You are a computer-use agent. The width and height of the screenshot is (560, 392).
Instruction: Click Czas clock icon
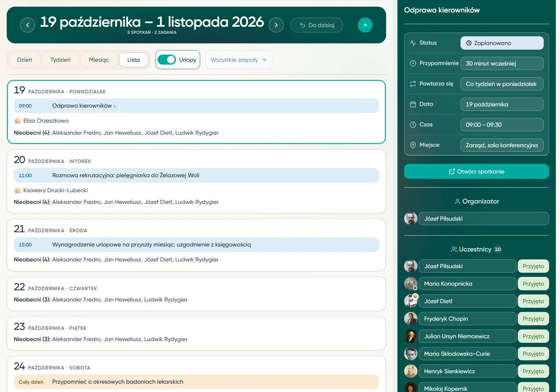[413, 125]
